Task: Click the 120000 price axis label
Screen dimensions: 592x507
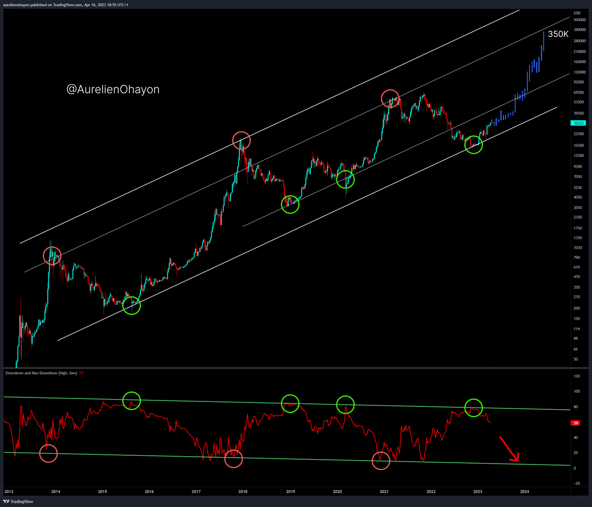Action: coord(580,72)
